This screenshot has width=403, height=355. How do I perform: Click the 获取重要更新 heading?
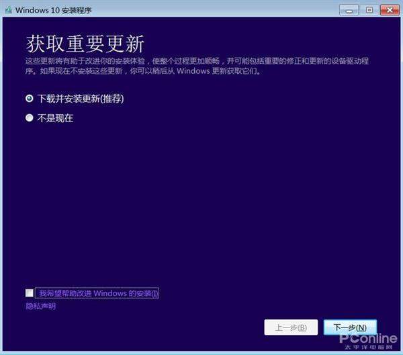click(x=84, y=43)
